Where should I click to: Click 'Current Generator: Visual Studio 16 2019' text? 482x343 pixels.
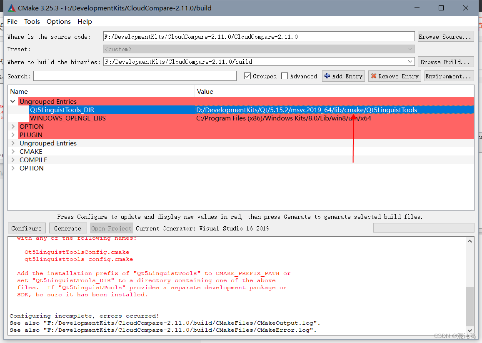coord(202,228)
